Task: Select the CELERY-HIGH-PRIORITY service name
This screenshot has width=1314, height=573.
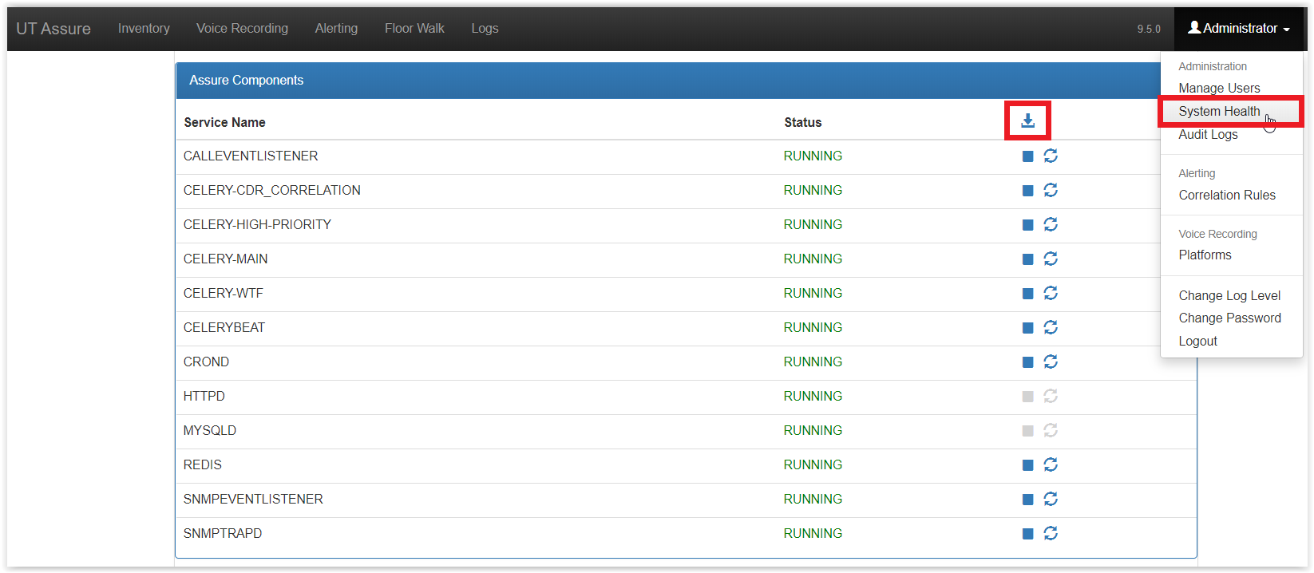Action: pyautogui.click(x=257, y=224)
